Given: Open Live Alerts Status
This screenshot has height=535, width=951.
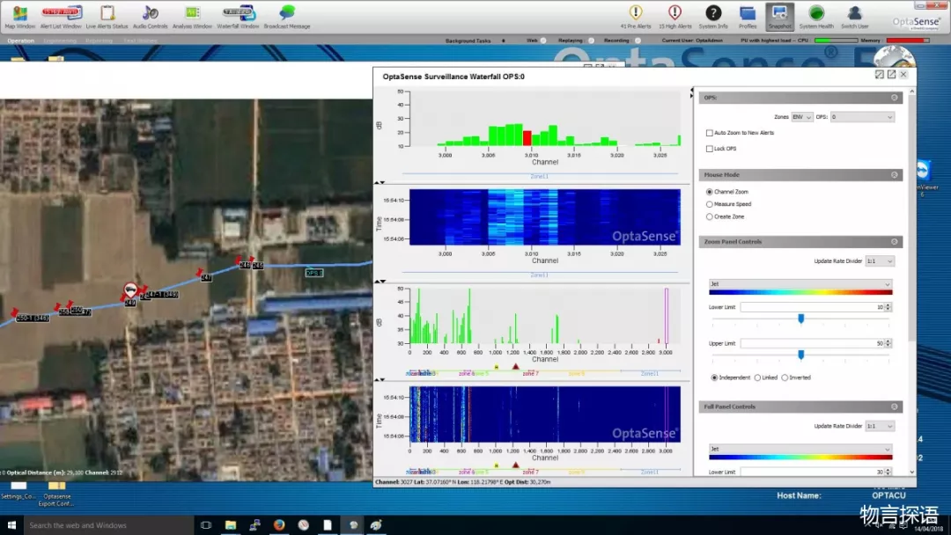Looking at the screenshot, I should click(x=107, y=17).
